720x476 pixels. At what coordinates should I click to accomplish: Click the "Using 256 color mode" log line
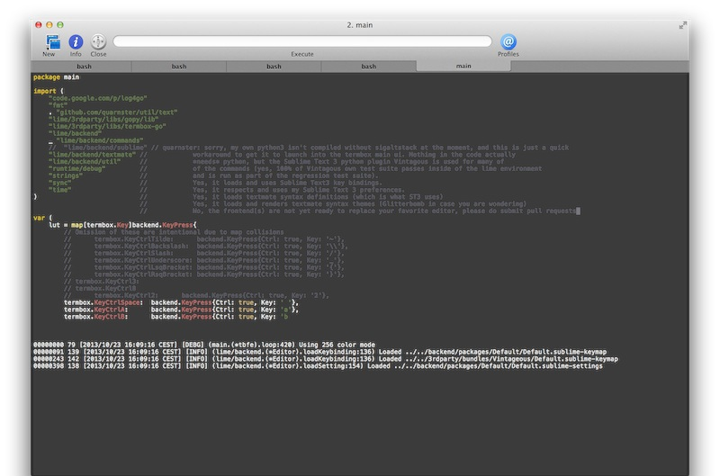pos(204,345)
